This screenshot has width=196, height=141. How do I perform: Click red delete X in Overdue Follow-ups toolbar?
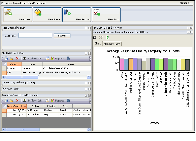18,101
